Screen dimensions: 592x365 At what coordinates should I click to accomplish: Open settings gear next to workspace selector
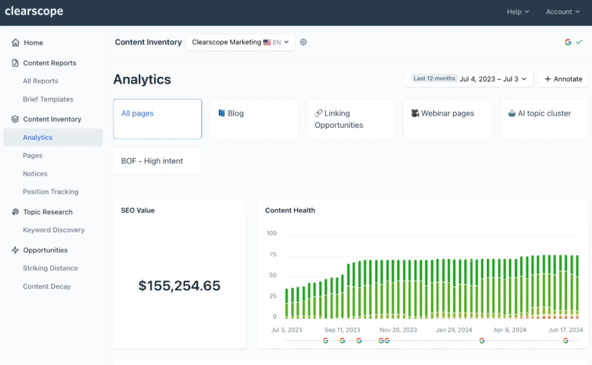pyautogui.click(x=303, y=42)
